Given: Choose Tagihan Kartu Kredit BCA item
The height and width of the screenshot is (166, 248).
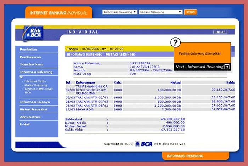Looking at the screenshot, I should click(39, 91).
